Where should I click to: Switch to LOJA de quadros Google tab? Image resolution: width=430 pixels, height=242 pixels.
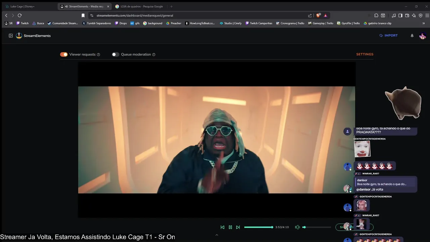tap(139, 6)
